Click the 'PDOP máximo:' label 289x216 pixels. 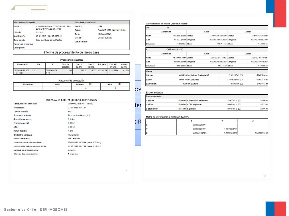pyautogui.click(x=20, y=131)
